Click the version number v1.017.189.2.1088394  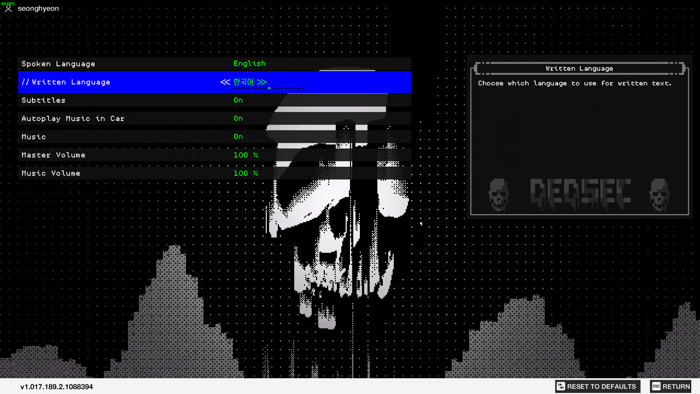(x=57, y=387)
